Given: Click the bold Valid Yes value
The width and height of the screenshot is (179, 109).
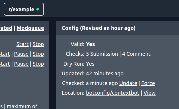Looking at the screenshot, I should tap(91, 44).
